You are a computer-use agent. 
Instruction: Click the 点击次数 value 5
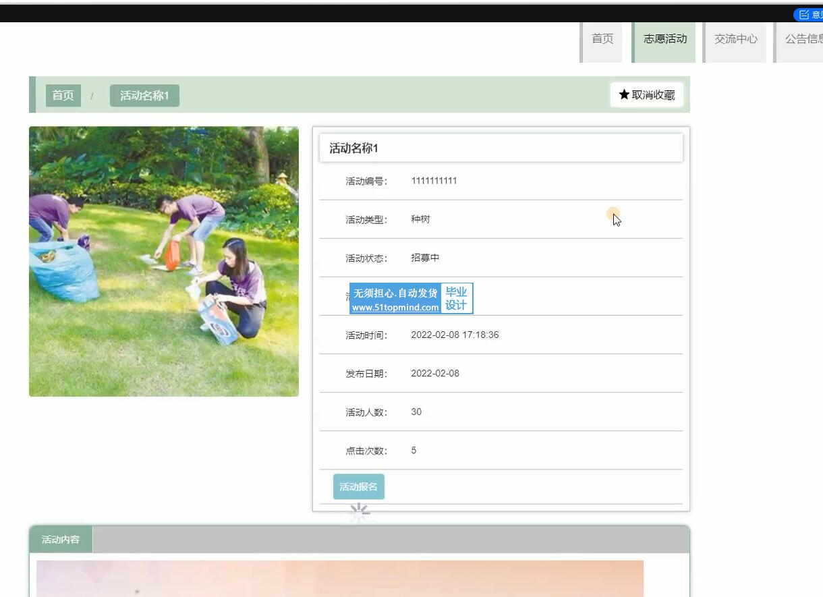pyautogui.click(x=414, y=450)
